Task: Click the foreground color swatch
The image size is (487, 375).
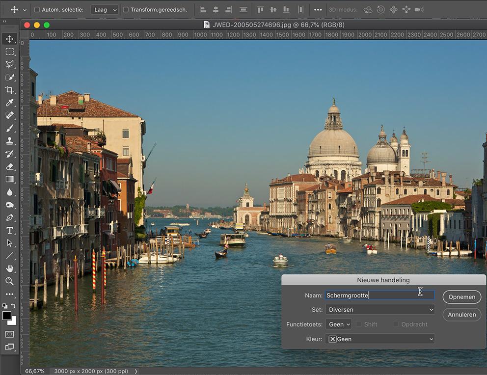Action: tap(7, 316)
